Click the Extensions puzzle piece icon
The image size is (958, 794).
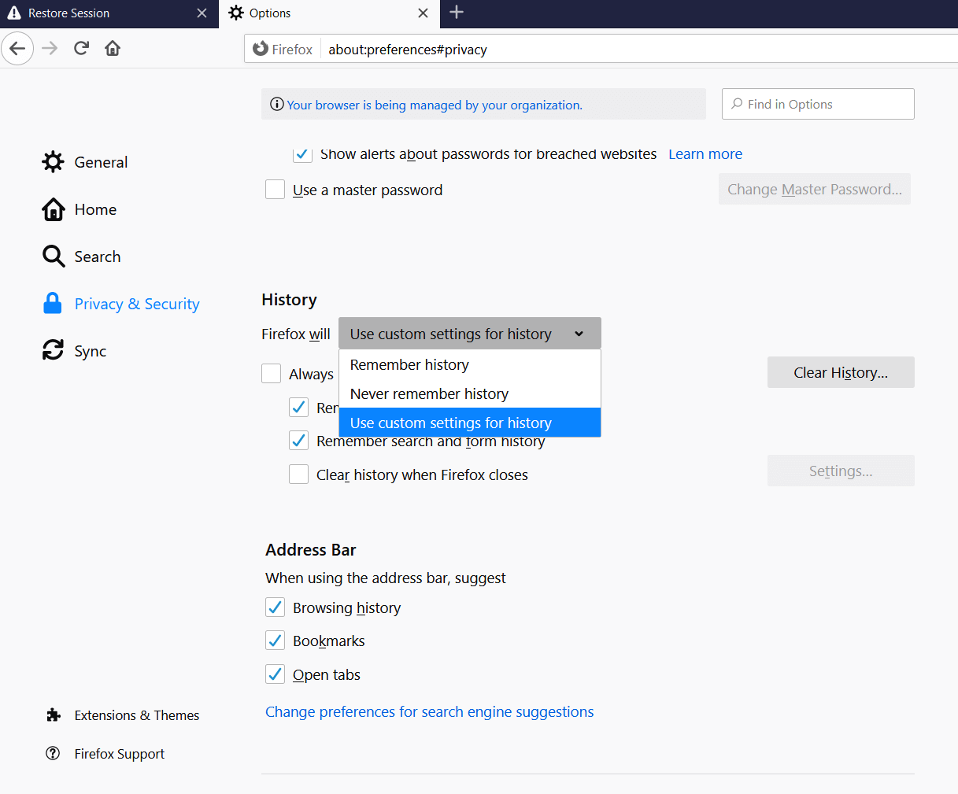(54, 715)
